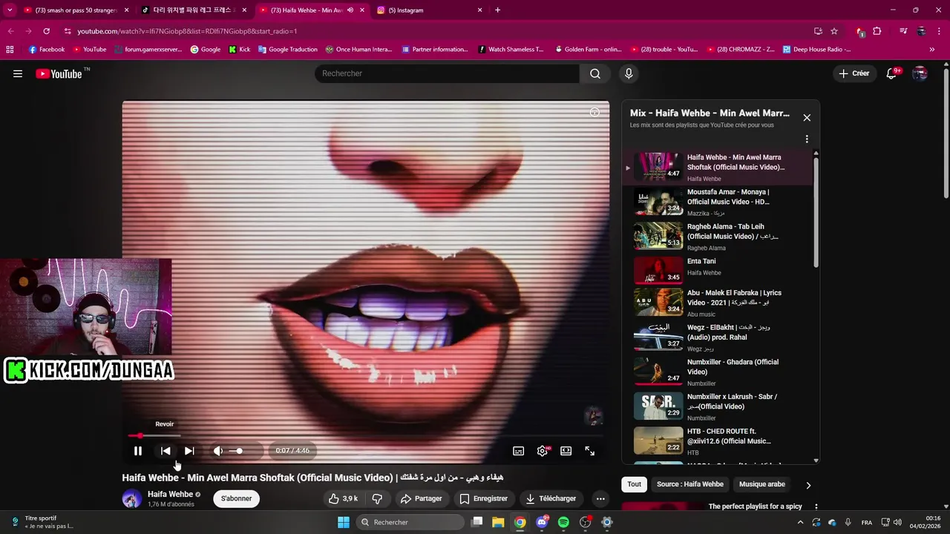Select the Source : Haifa Wehbe chip
Viewport: 950px width, 534px height.
689,484
